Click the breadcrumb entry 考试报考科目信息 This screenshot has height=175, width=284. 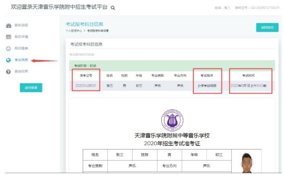pos(98,31)
